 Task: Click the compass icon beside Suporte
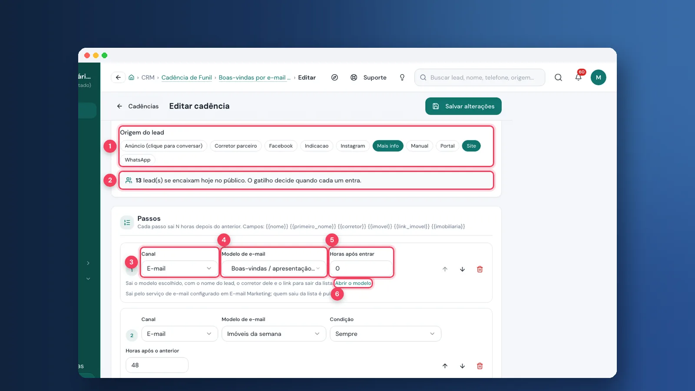coord(334,77)
